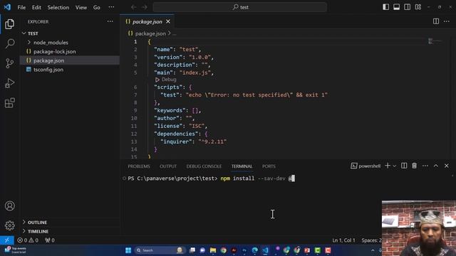Close the terminal panel
This screenshot has width=456, height=256.
(x=447, y=166)
